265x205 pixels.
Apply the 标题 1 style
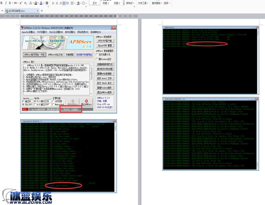click(106, 3)
